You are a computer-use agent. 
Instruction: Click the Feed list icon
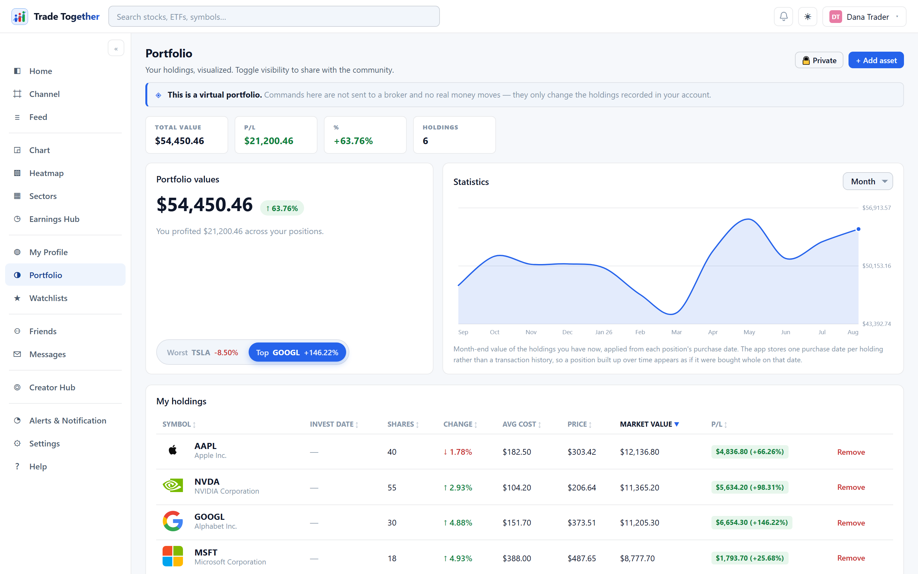17,117
